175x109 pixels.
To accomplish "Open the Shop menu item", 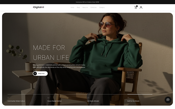I will tap(78, 7).
